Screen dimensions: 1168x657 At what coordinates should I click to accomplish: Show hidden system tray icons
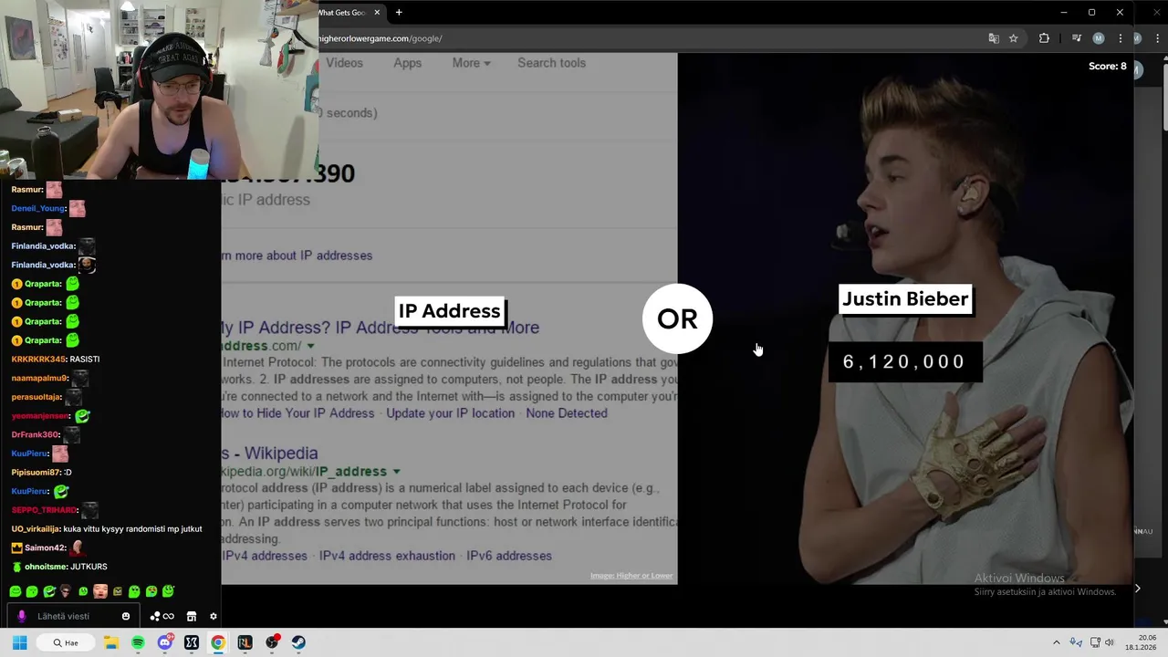pos(1057,642)
